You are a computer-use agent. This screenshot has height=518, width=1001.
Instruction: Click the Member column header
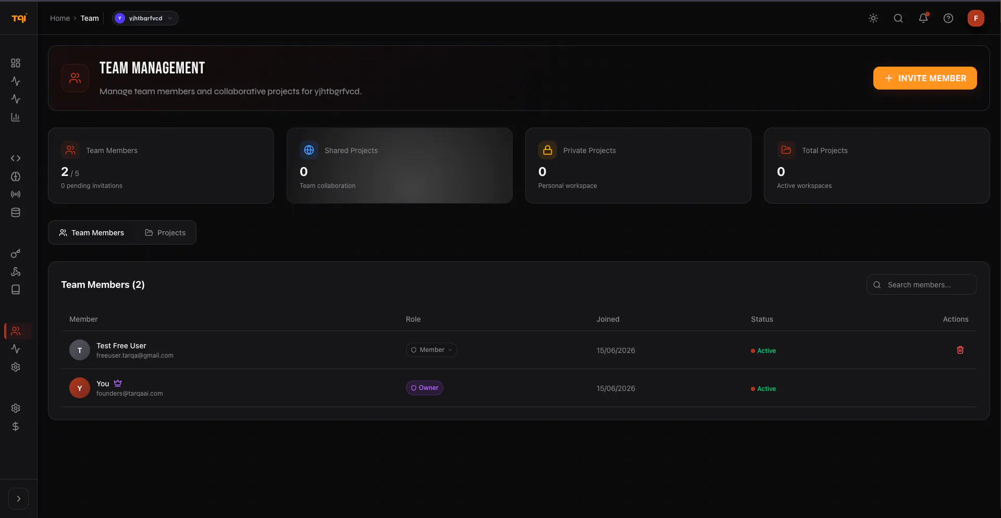[x=83, y=319]
